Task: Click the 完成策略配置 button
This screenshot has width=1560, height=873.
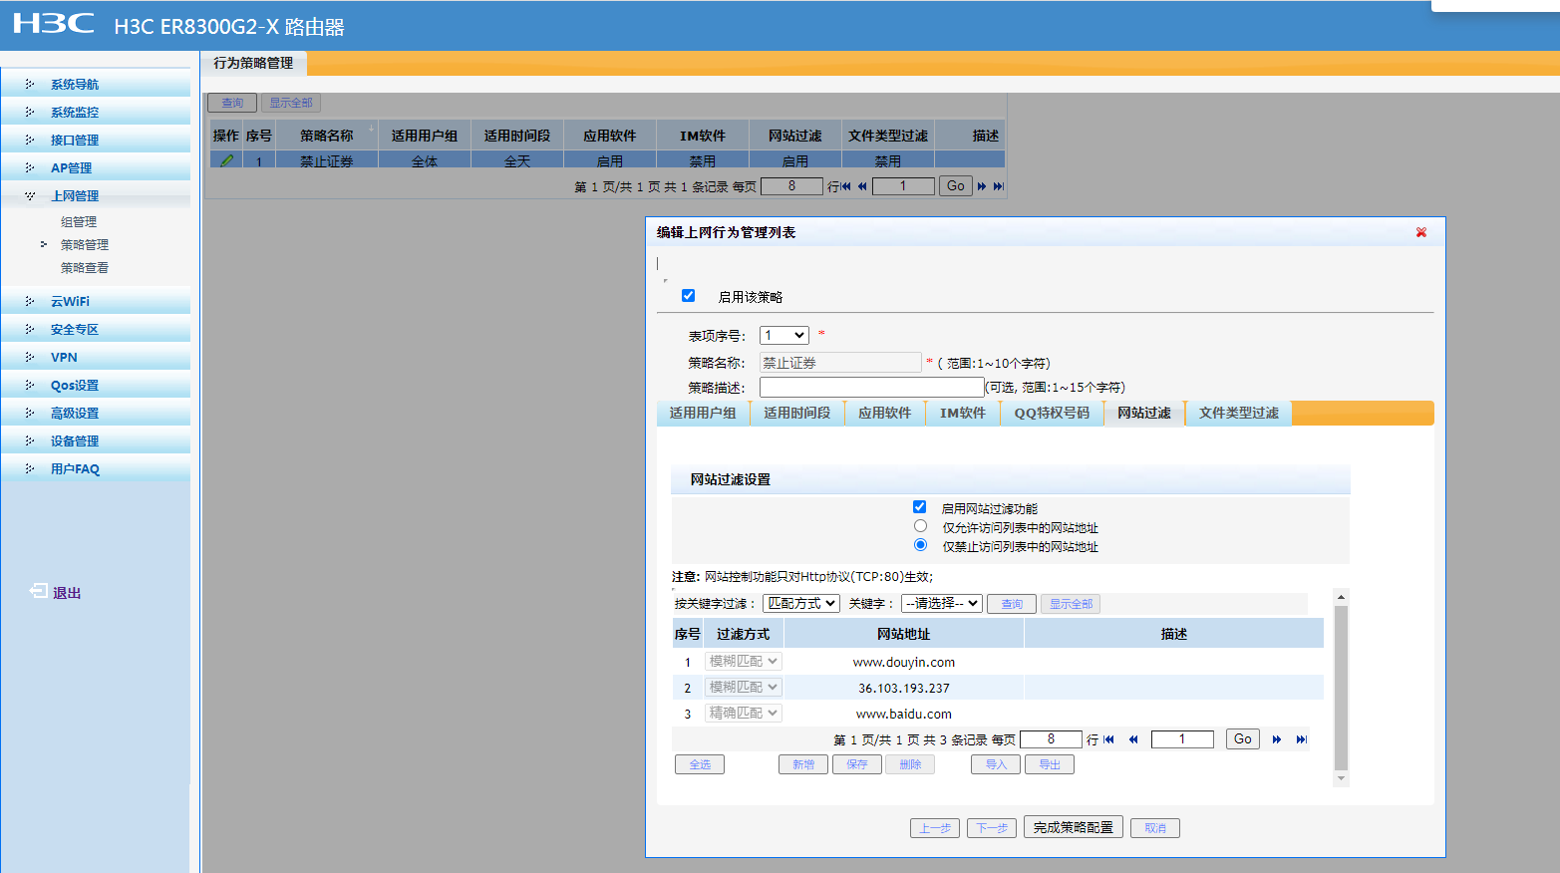Action: (x=1073, y=827)
